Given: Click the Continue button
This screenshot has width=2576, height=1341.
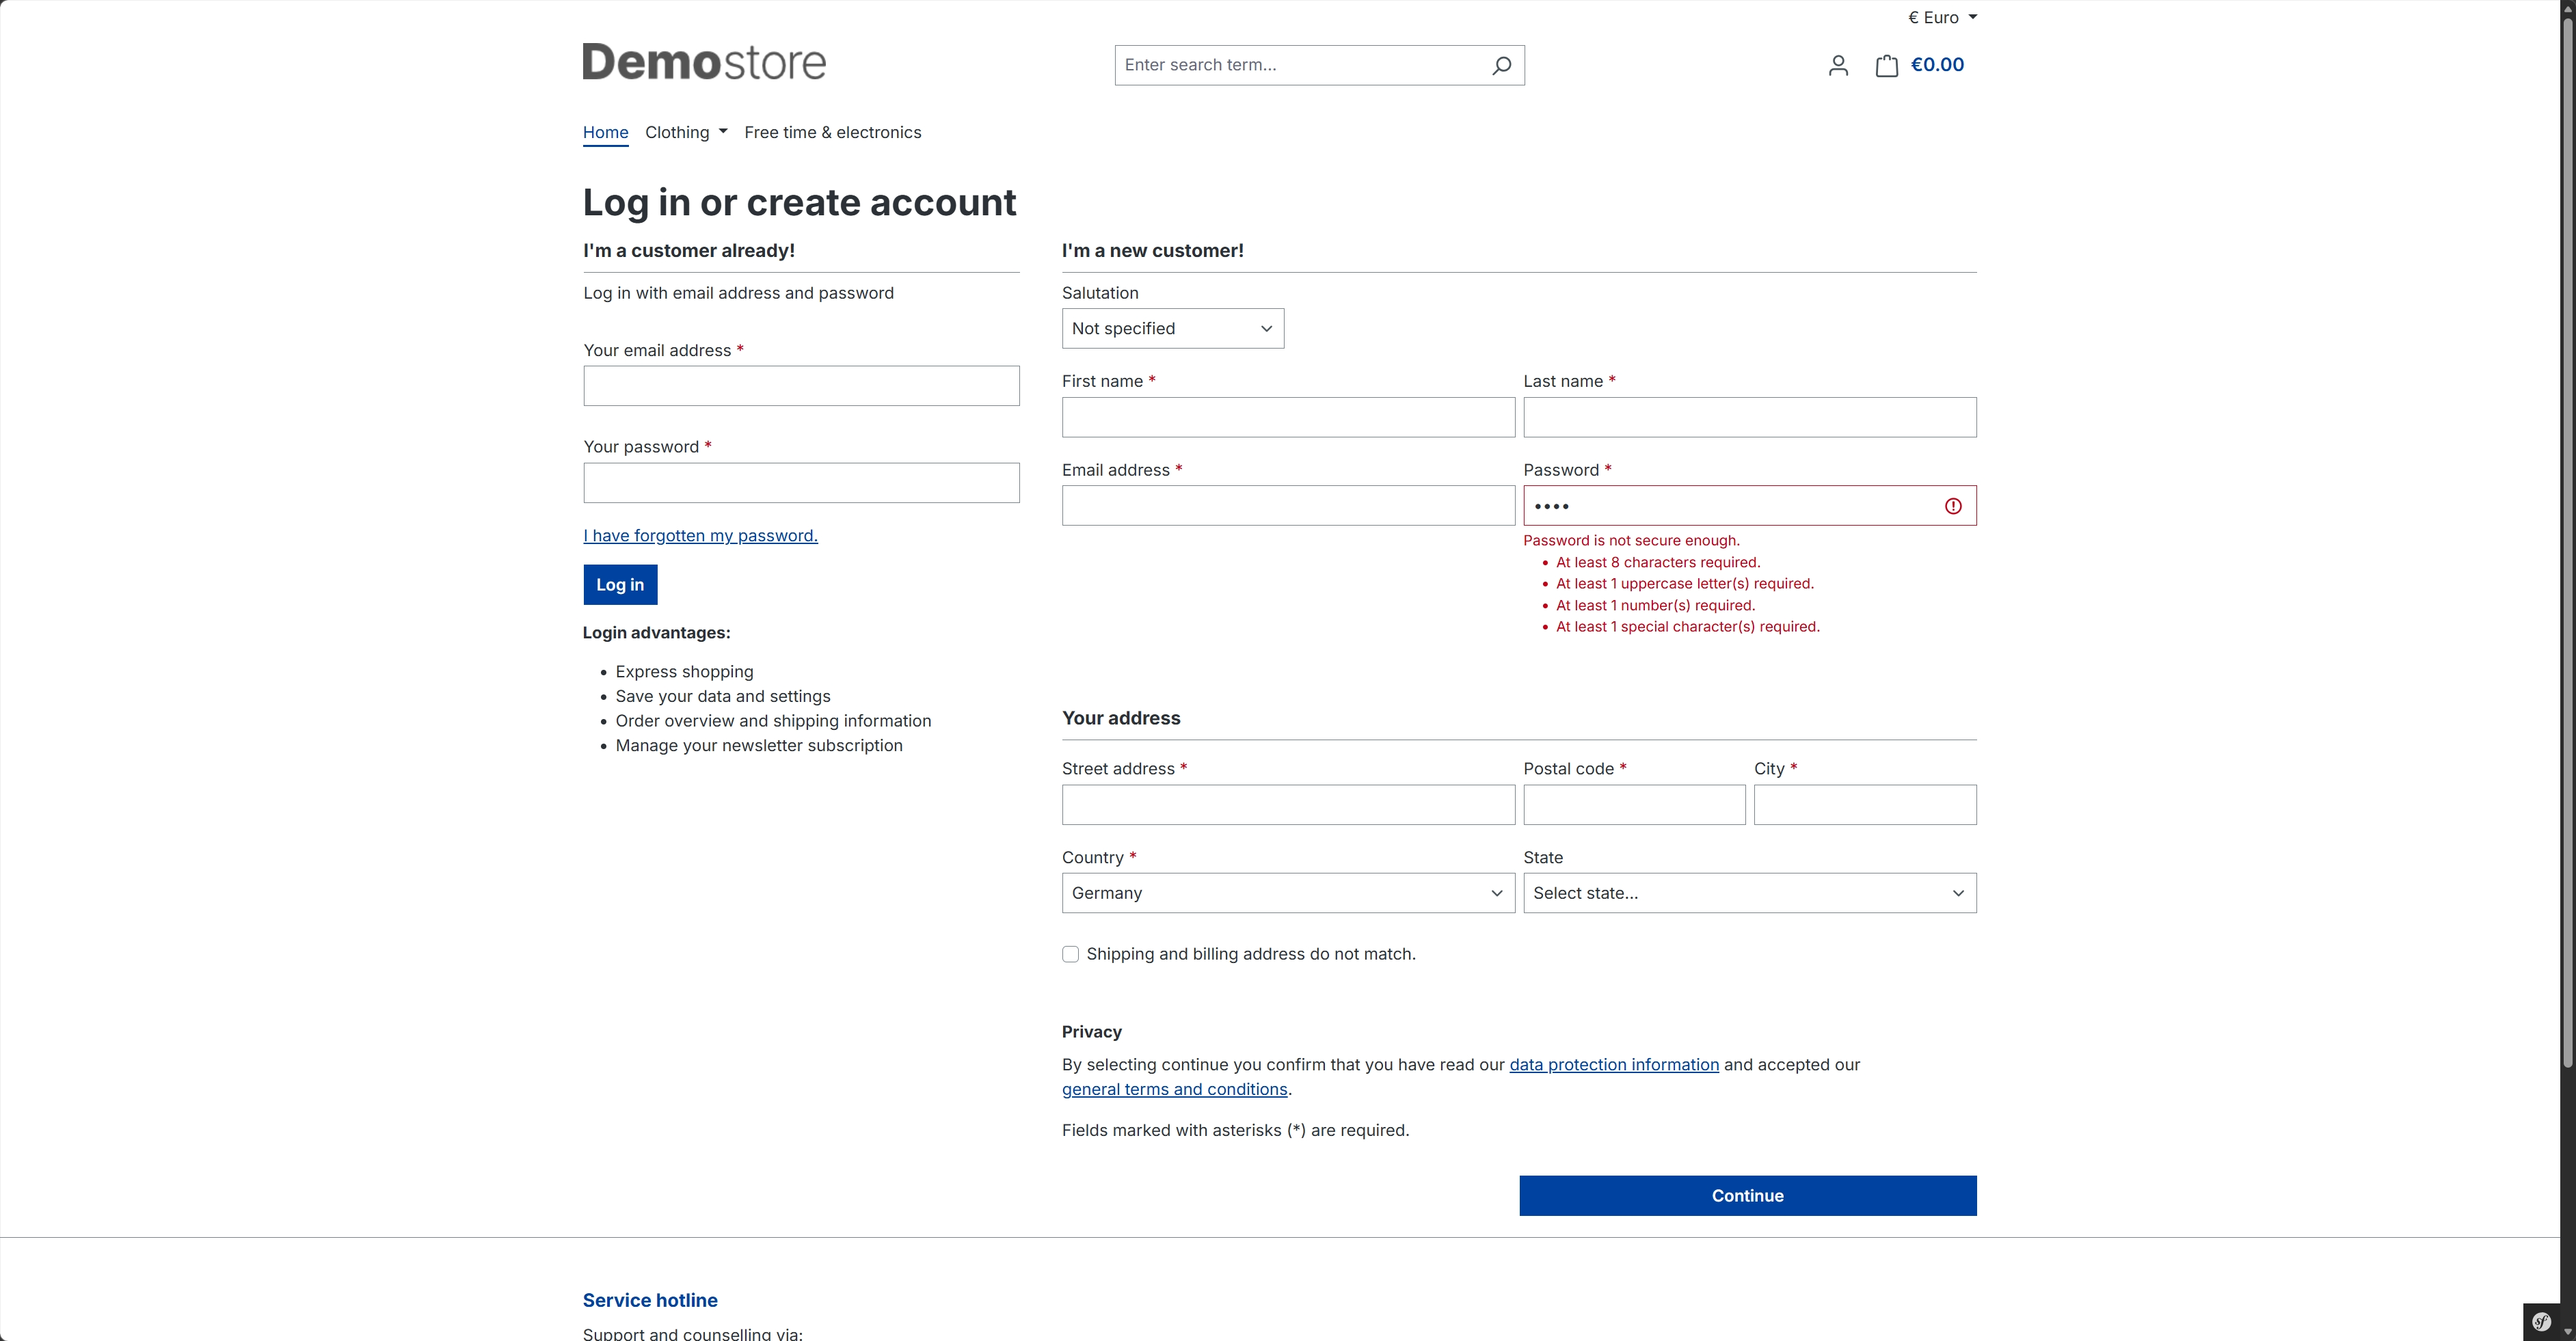Looking at the screenshot, I should point(1747,1196).
